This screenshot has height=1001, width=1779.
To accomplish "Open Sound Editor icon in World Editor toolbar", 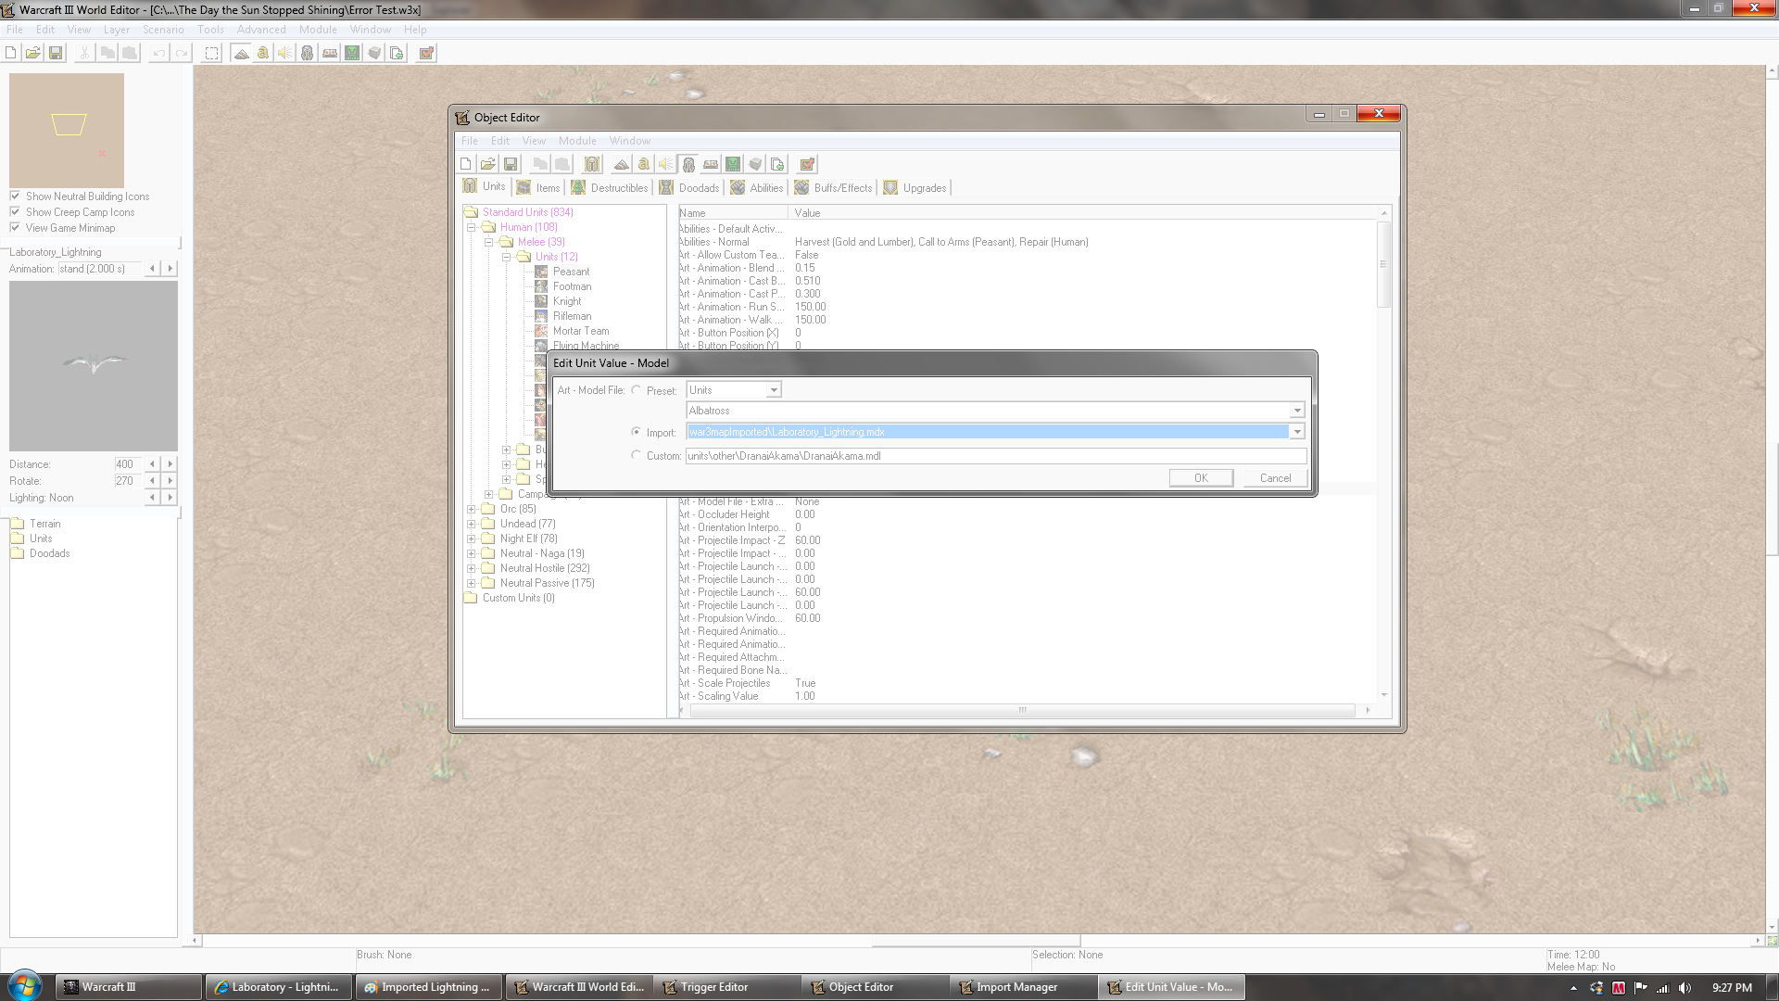I will tap(285, 53).
